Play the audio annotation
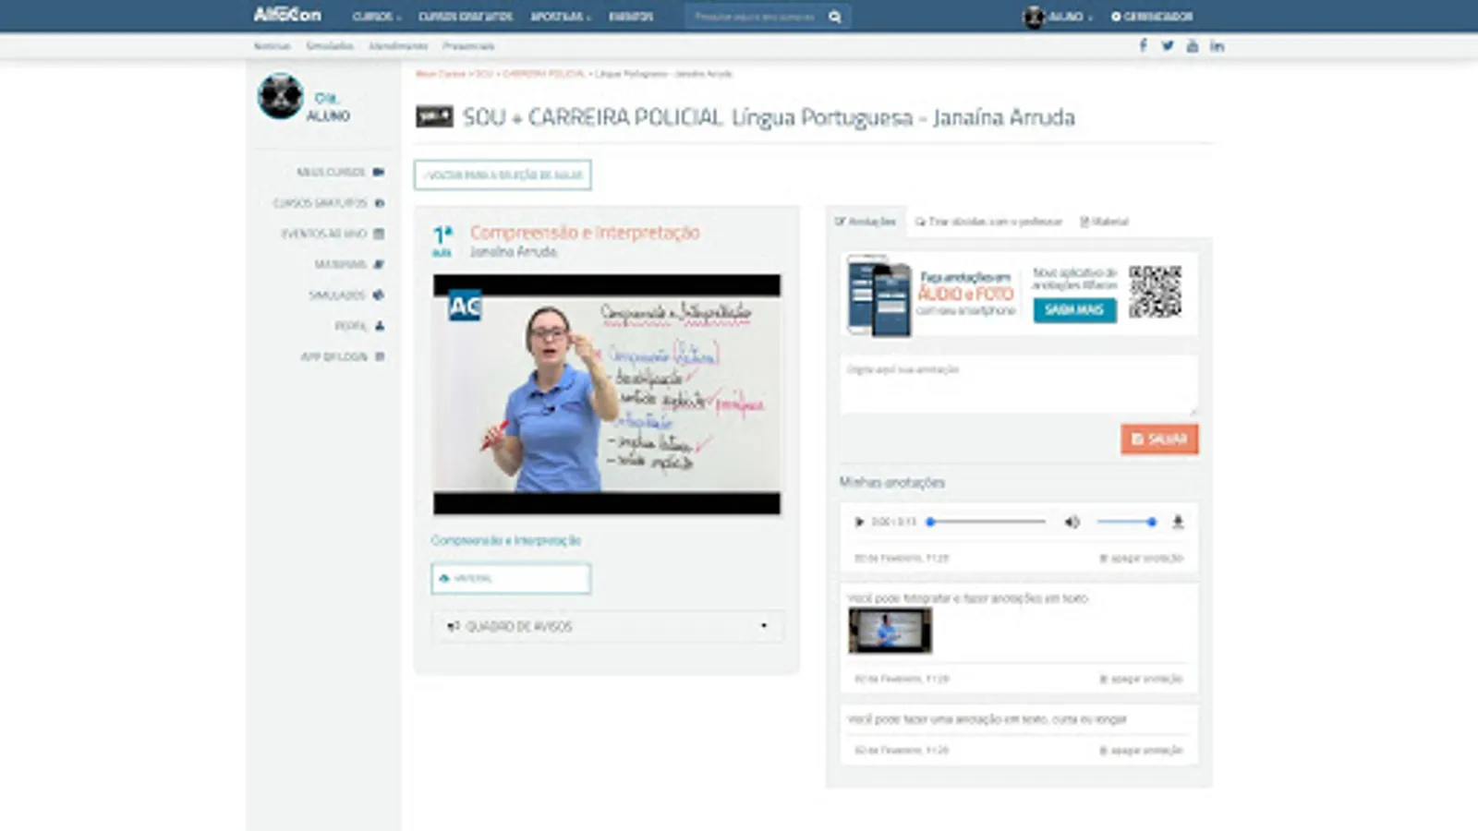 [x=859, y=522]
